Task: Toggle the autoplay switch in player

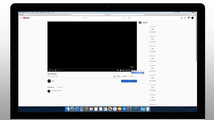Action: coord(118,70)
